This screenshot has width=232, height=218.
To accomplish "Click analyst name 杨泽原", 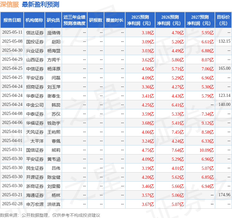I will [x=54, y=69].
